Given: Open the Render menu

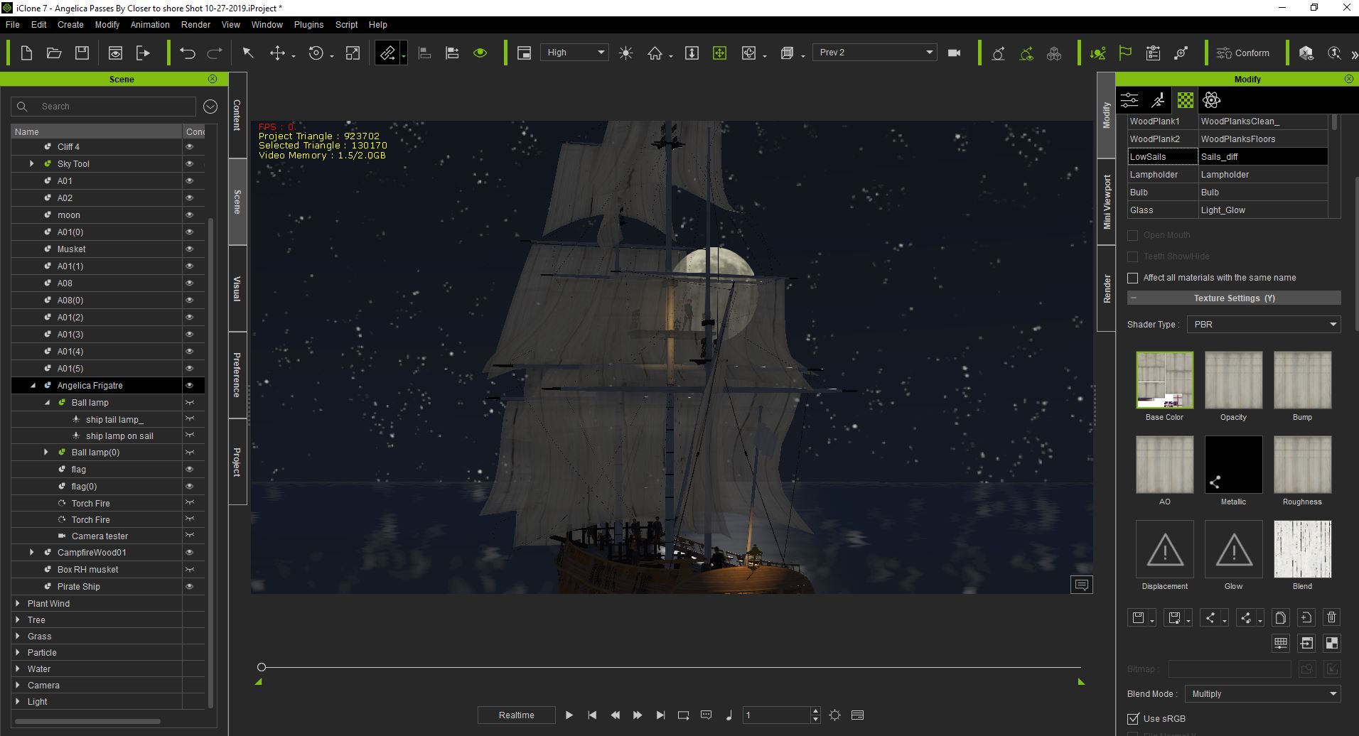Looking at the screenshot, I should point(195,24).
